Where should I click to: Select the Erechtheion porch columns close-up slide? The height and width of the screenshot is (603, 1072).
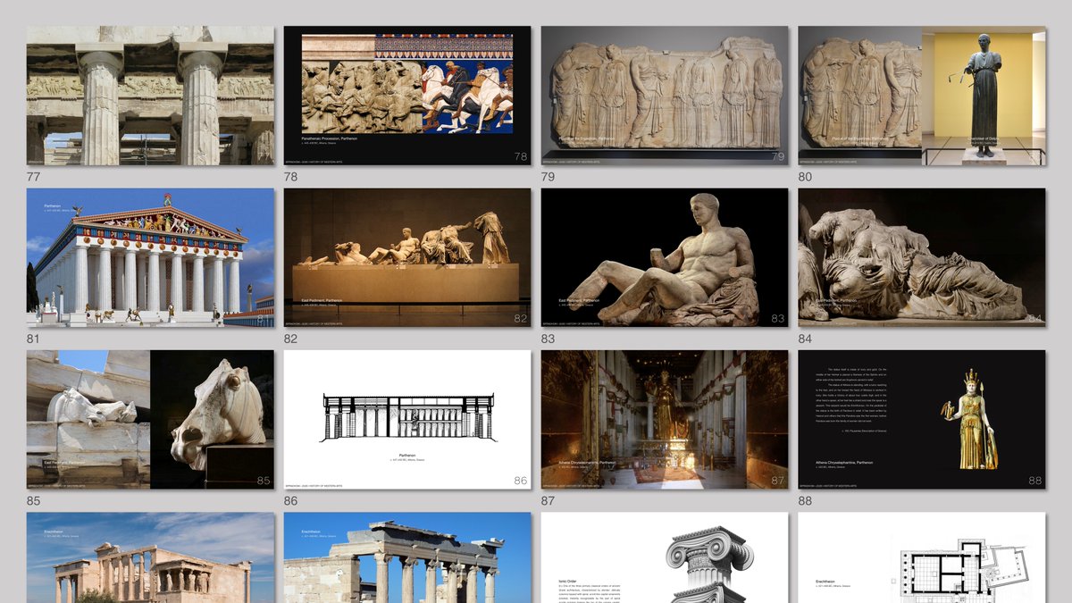point(407,557)
